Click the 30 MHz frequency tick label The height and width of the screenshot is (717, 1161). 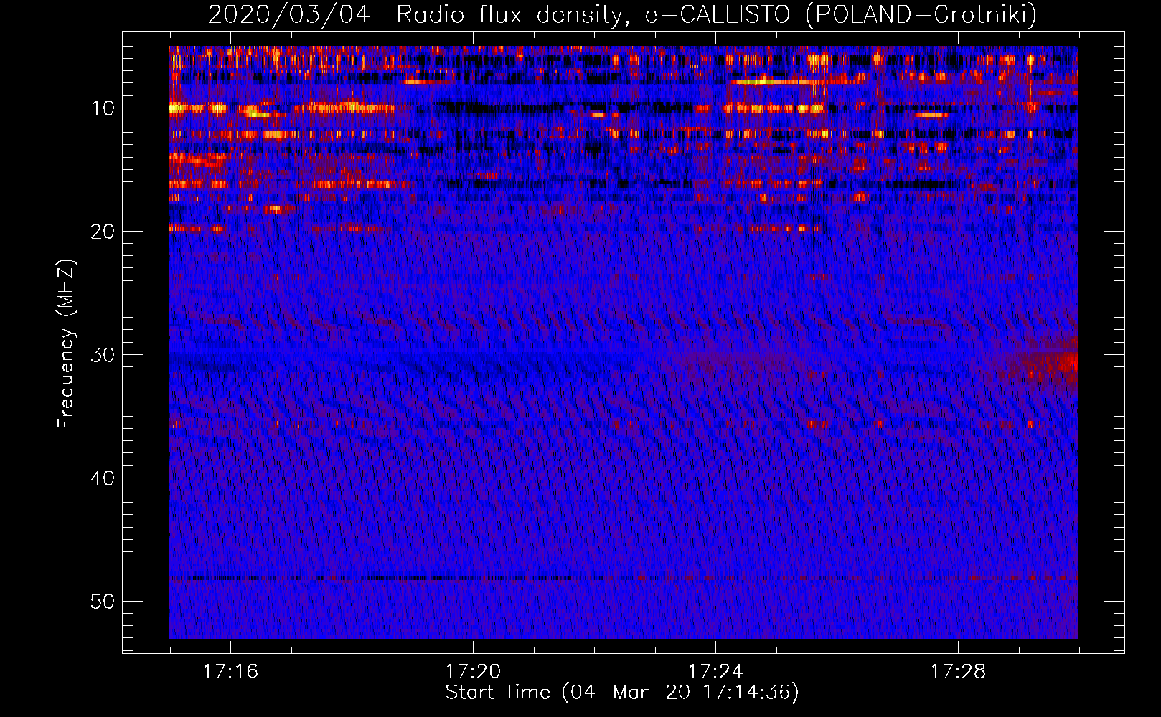(103, 355)
